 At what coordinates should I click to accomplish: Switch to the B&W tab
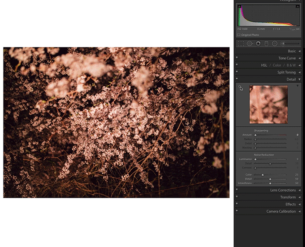pos(291,65)
